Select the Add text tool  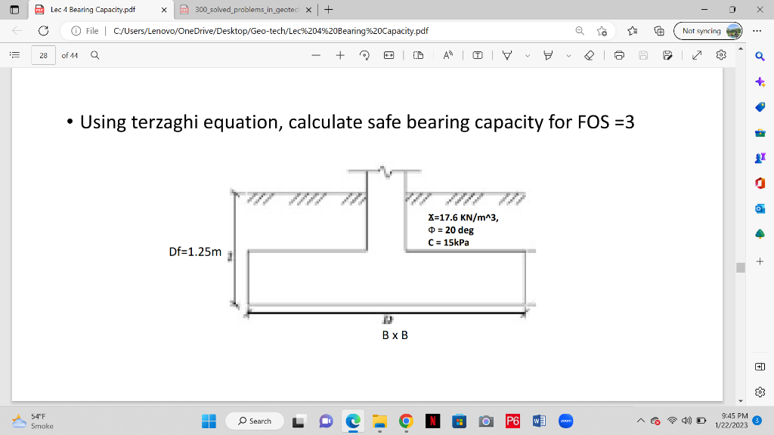pos(477,55)
